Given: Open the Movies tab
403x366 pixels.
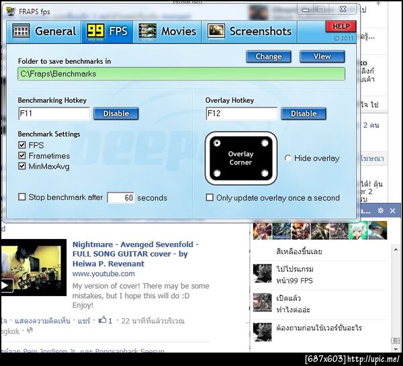Looking at the screenshot, I should 167,32.
